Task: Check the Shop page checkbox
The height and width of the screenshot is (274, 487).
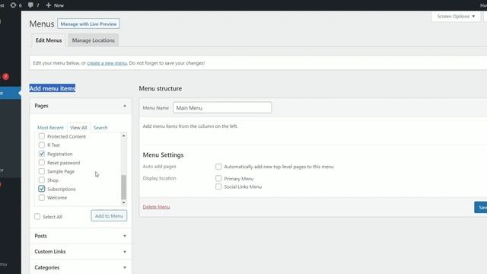Action: (x=42, y=180)
